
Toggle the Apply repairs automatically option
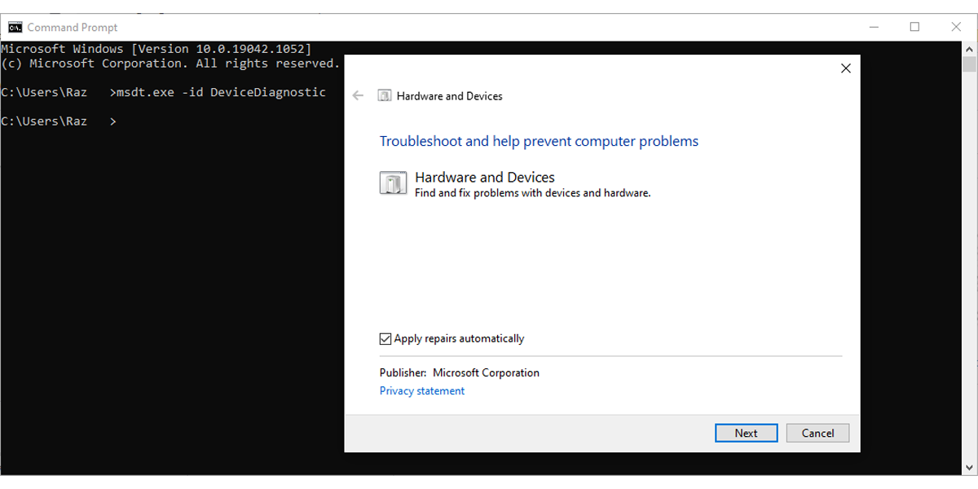[x=384, y=338]
